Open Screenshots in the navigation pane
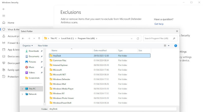Image resolution: width=203 pixels, height=112 pixels. click(34, 78)
